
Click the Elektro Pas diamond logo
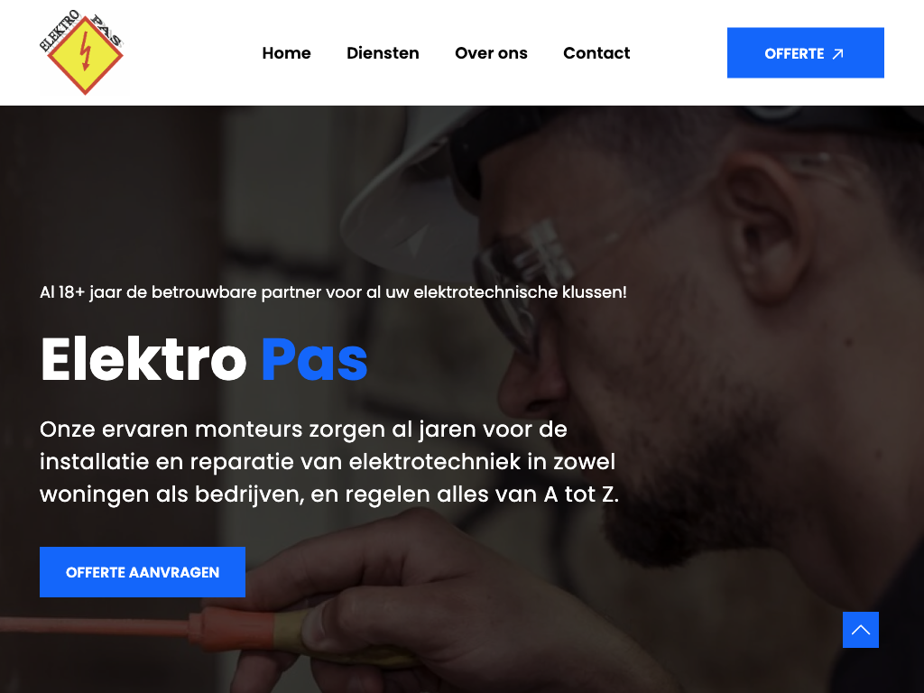[x=82, y=52]
